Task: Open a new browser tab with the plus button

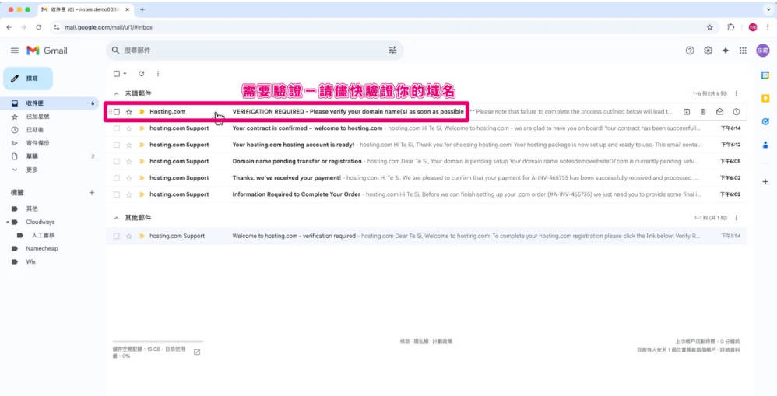Action: coord(142,9)
